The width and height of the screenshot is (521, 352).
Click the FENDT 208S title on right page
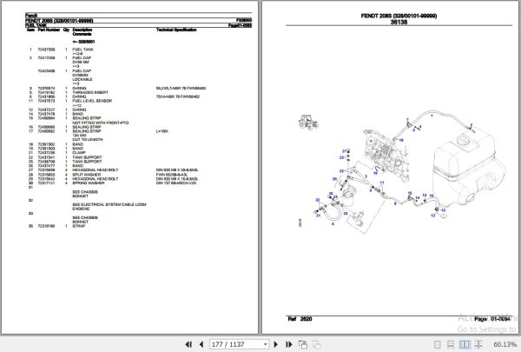coord(399,16)
